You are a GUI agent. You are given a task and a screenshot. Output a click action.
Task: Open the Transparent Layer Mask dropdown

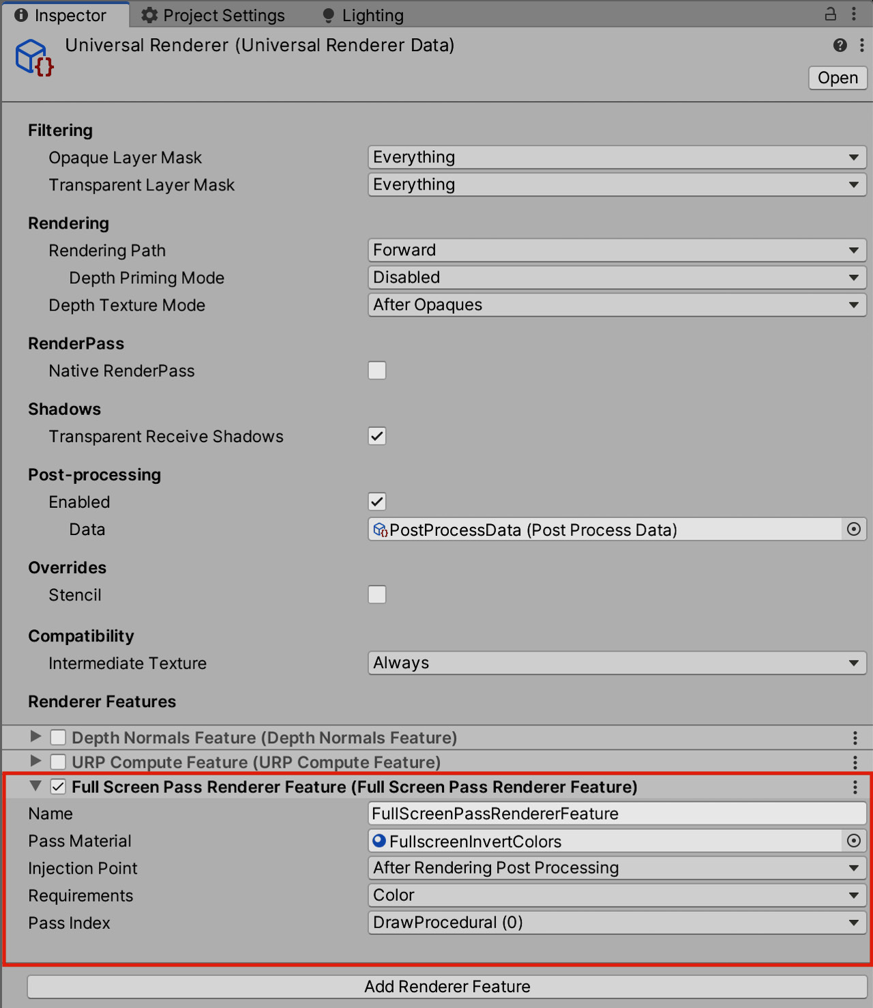click(x=617, y=184)
